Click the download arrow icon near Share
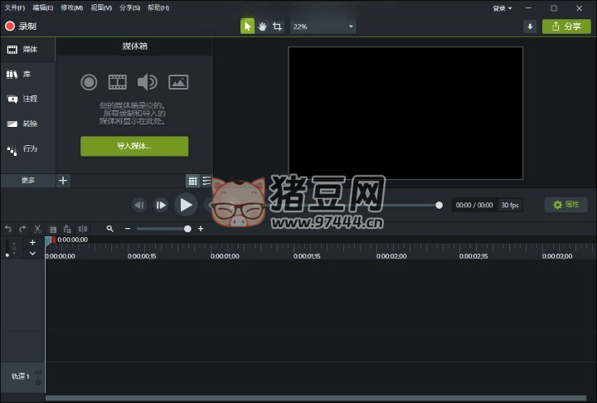The height and width of the screenshot is (403, 597). [530, 27]
